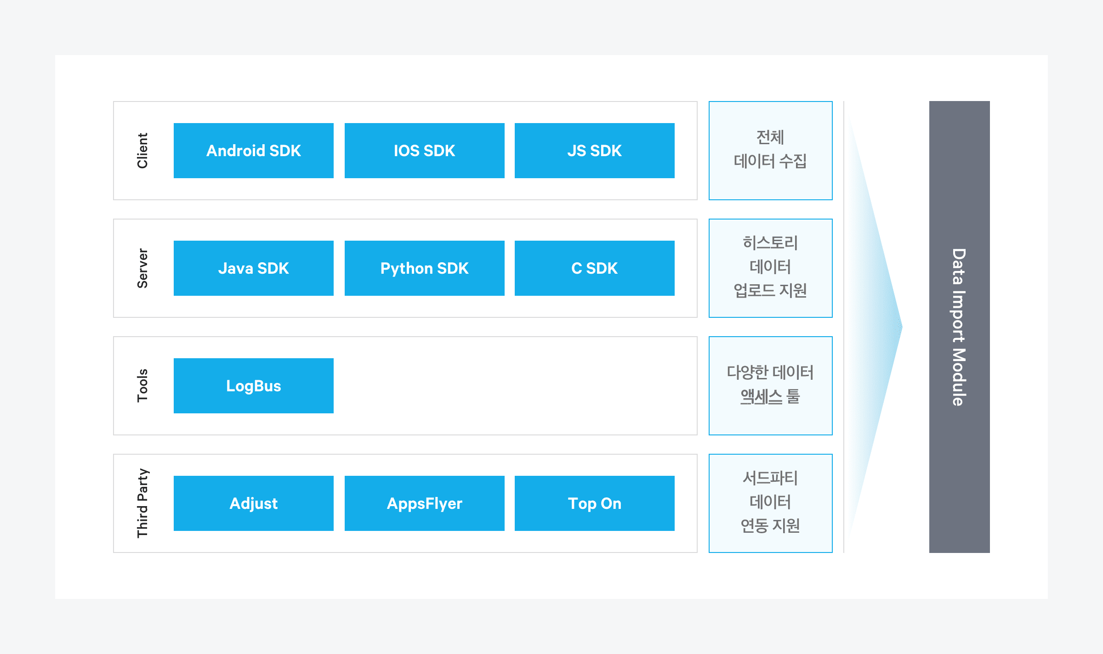The width and height of the screenshot is (1103, 654).
Task: Click the LogBus tool block
Action: [x=253, y=386]
